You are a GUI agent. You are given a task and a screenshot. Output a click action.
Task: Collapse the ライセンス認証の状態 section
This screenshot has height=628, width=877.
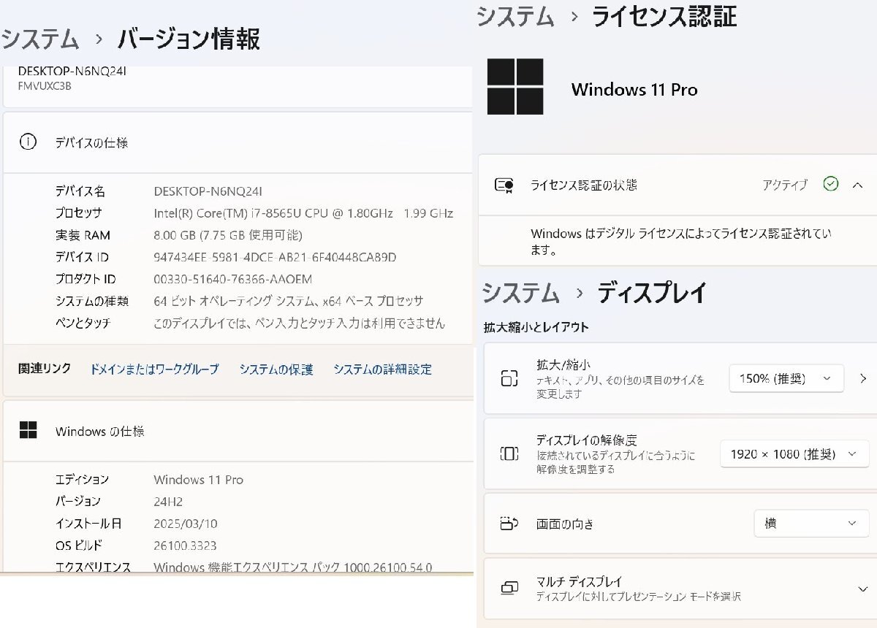click(857, 185)
